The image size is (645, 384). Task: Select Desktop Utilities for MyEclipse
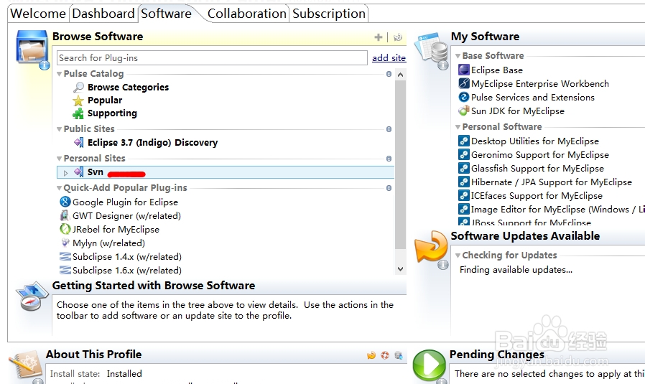(x=535, y=141)
